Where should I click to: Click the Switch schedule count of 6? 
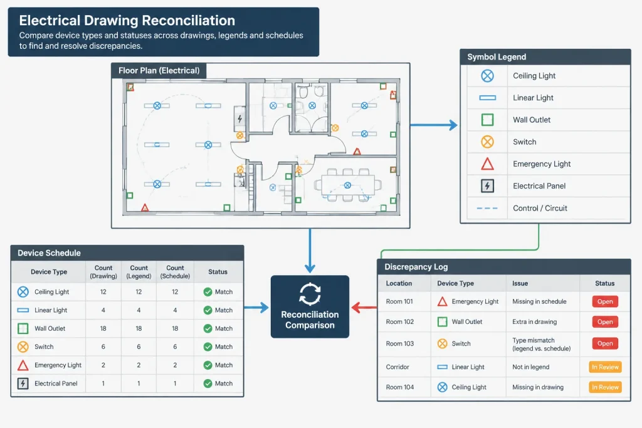point(175,347)
